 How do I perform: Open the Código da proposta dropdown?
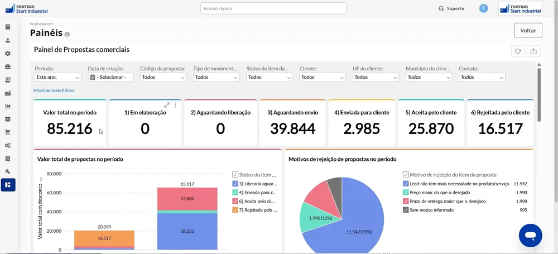163,77
